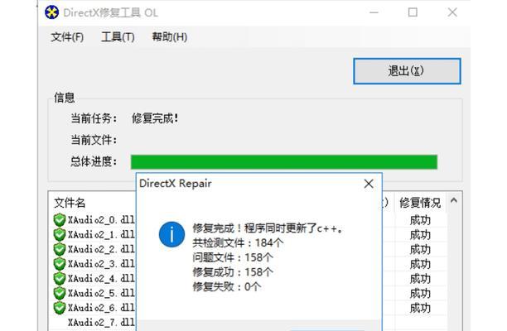This screenshot has height=331, width=507.
Task: Maximize the DirectX修复工具 window
Action: [413, 12]
